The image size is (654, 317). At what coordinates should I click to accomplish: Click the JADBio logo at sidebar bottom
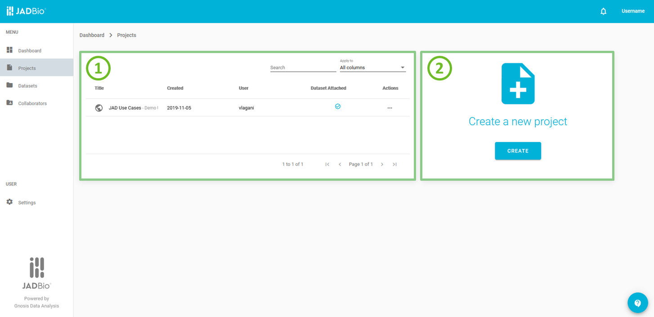(37, 273)
